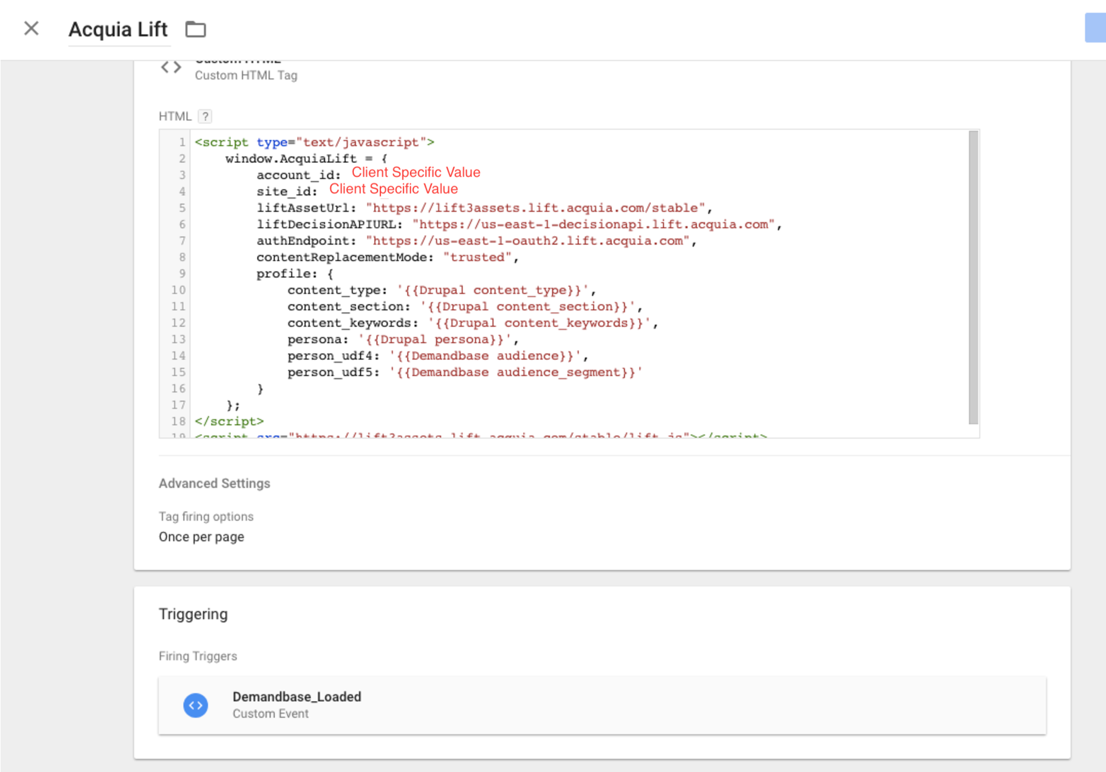
Task: Click the window.AcquiaLift assignment line
Action: pyautogui.click(x=306, y=159)
